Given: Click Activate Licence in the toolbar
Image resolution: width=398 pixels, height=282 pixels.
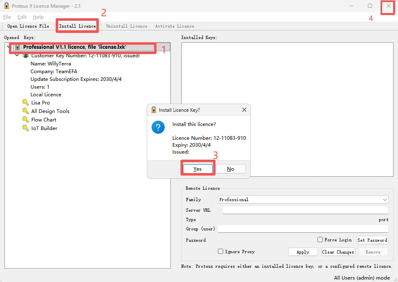Looking at the screenshot, I should pos(175,26).
